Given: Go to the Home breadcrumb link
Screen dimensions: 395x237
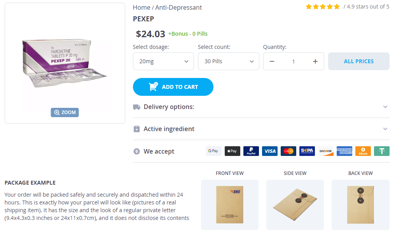Looking at the screenshot, I should pos(142,7).
